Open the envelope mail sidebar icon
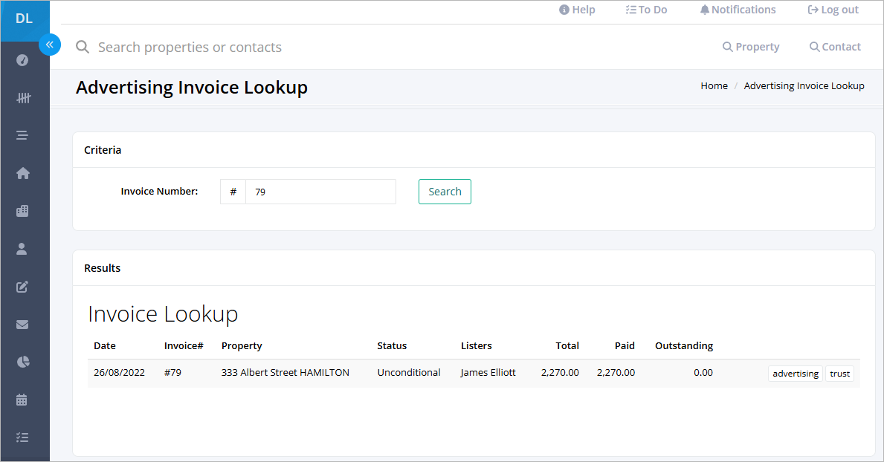Image resolution: width=884 pixels, height=462 pixels. click(x=22, y=325)
